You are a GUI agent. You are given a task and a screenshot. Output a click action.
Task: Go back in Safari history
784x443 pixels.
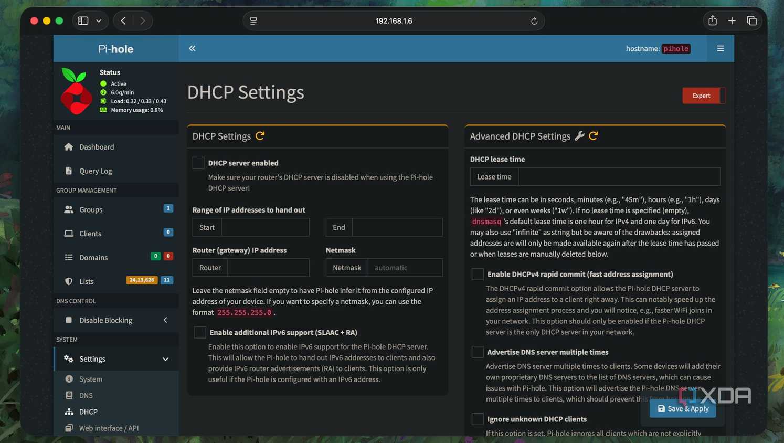click(x=123, y=20)
